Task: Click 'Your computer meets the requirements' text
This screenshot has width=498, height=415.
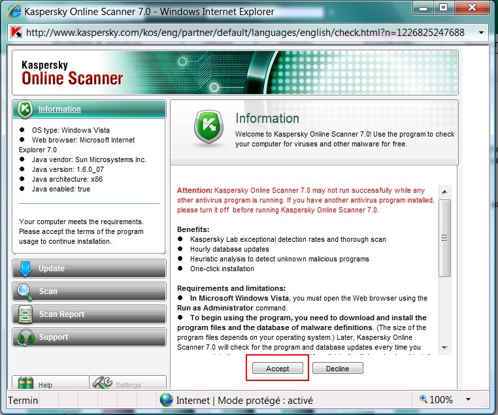Action: [x=81, y=222]
